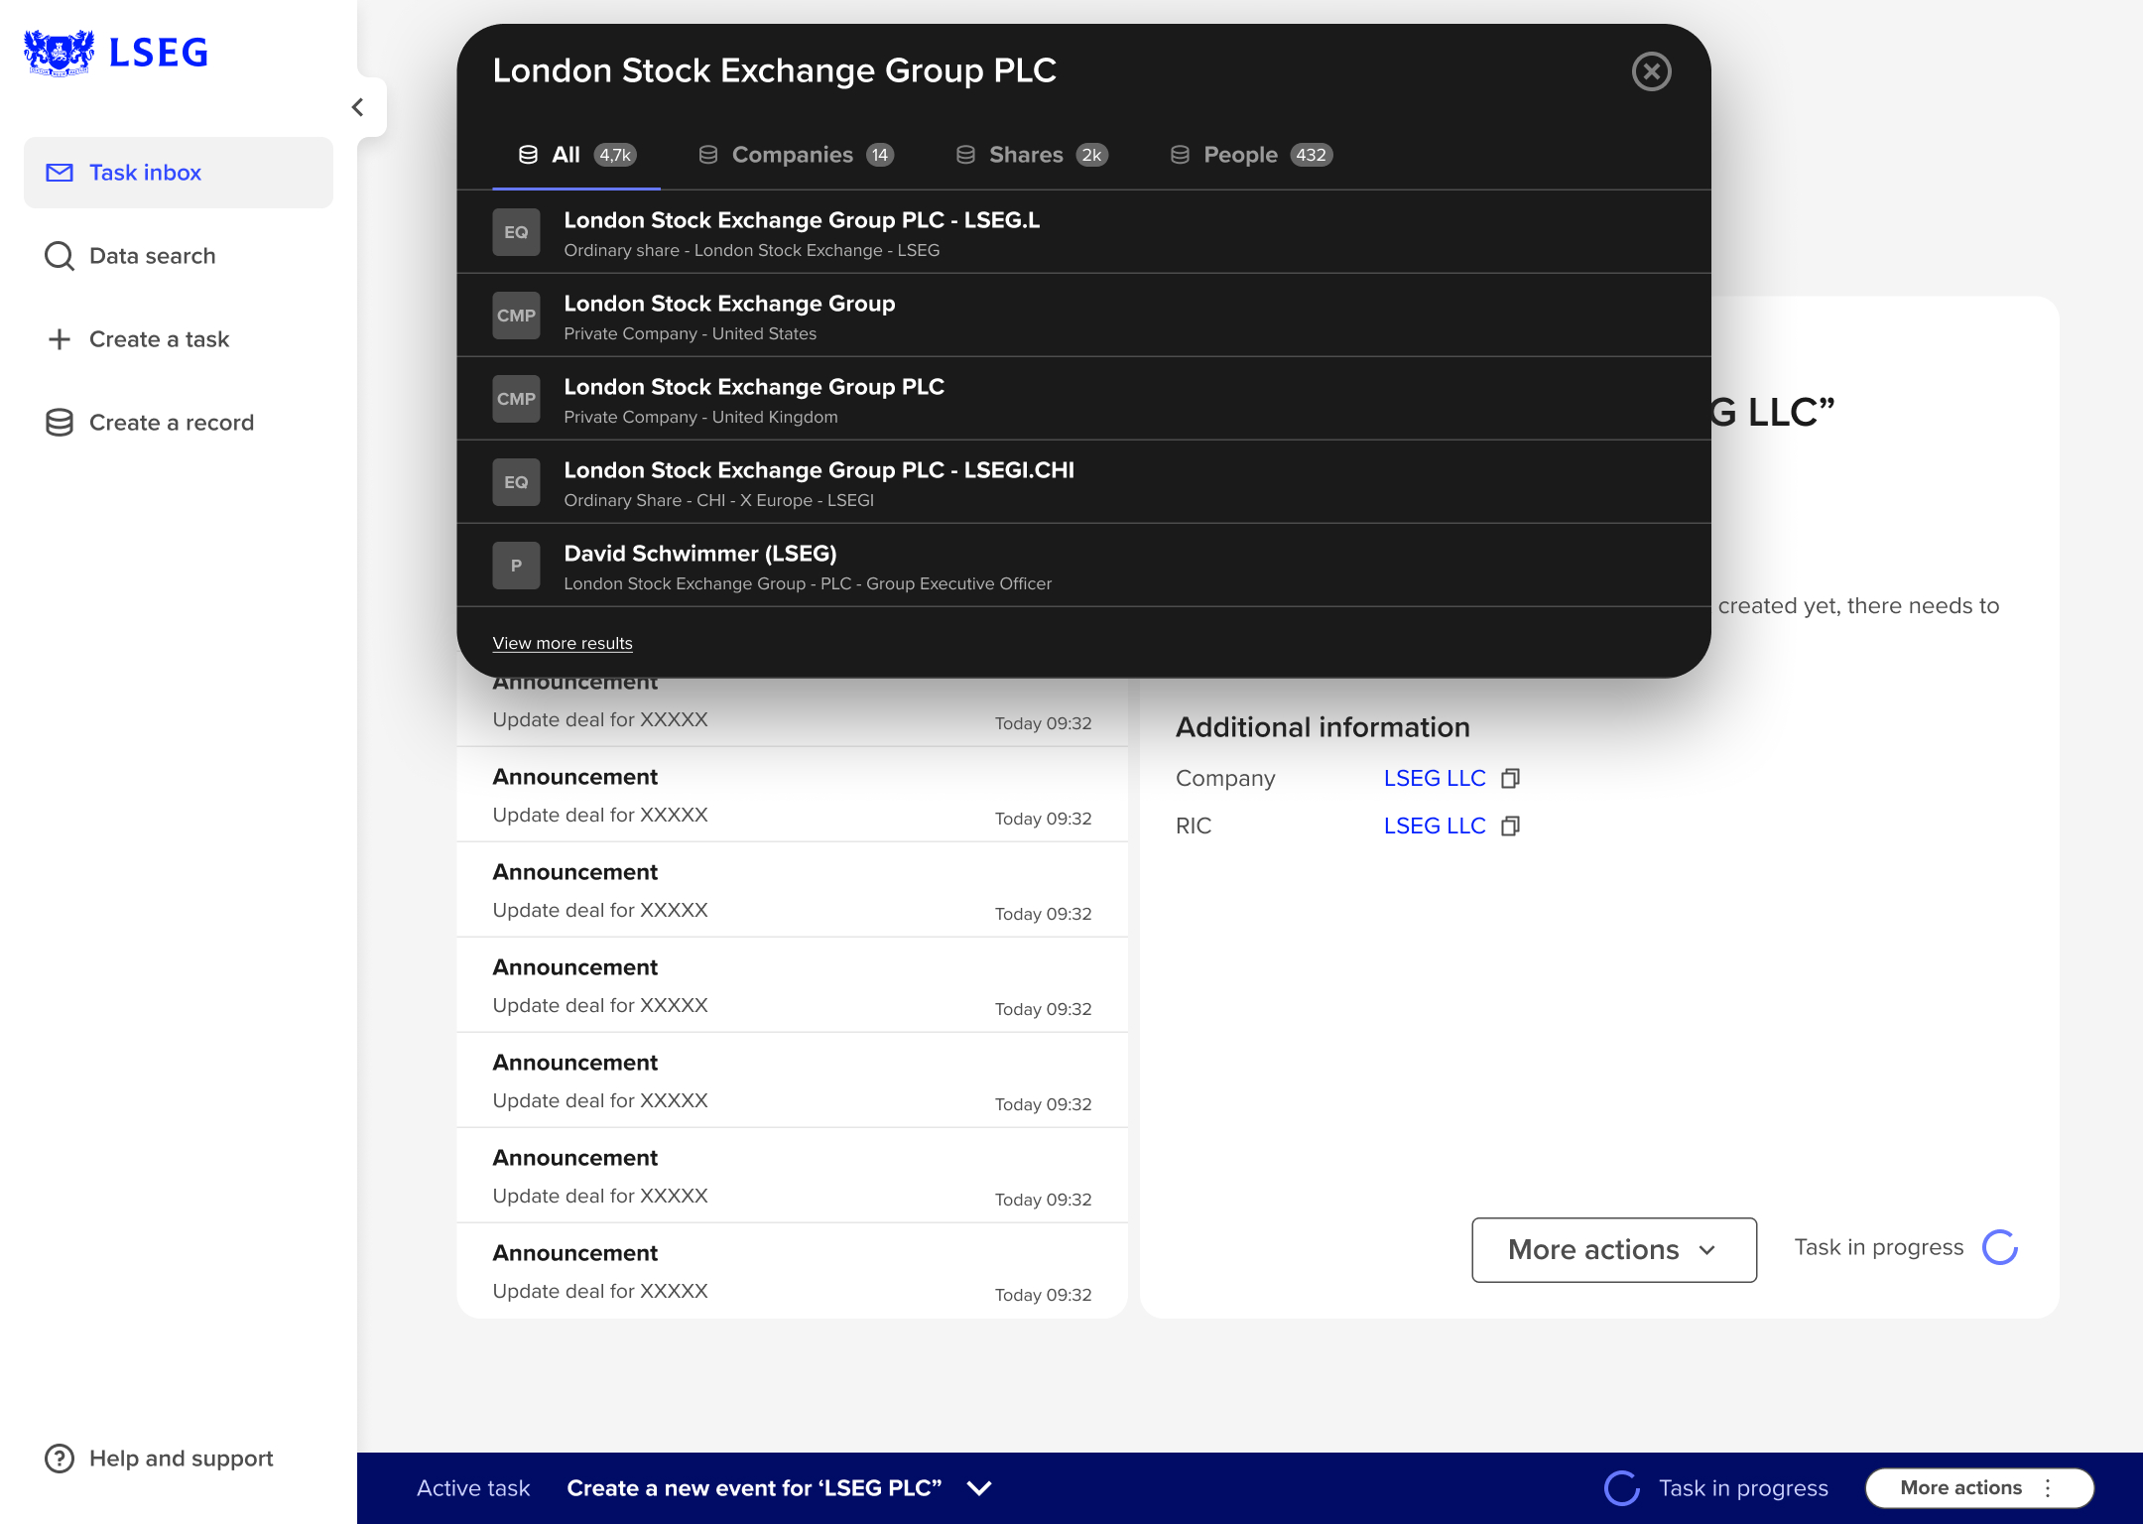Click the person icon beside David Schwimmer
The image size is (2143, 1524).
(x=516, y=565)
